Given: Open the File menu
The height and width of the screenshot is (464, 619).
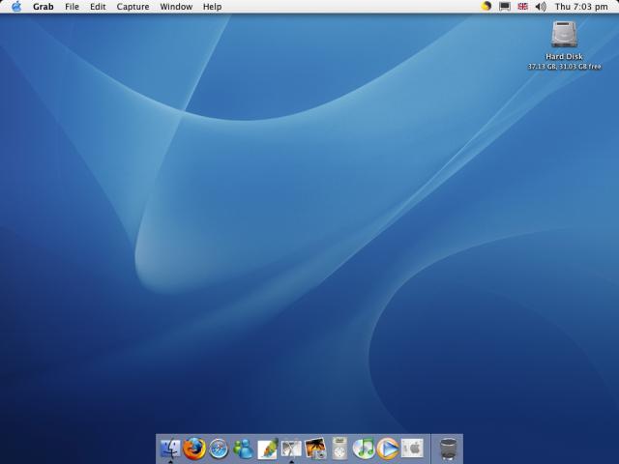Looking at the screenshot, I should pos(72,7).
